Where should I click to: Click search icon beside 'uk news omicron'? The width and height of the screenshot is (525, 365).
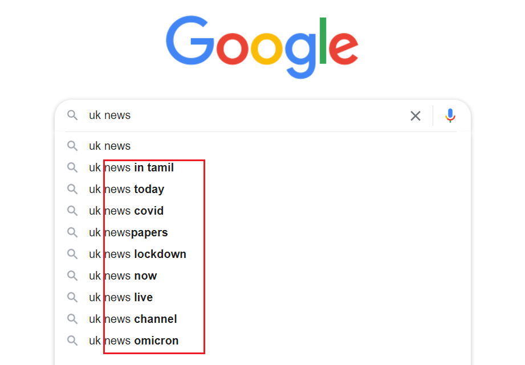(x=72, y=341)
